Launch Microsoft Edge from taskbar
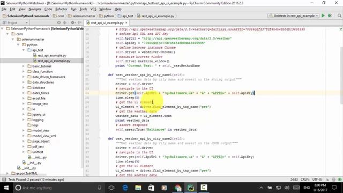The height and width of the screenshot is (193, 343). click(x=125, y=188)
